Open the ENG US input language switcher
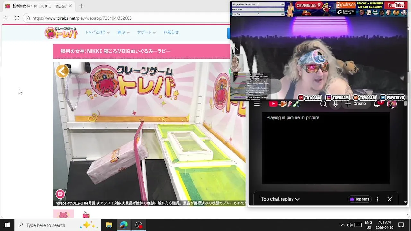Viewport: 411px width, 231px height. point(368,225)
